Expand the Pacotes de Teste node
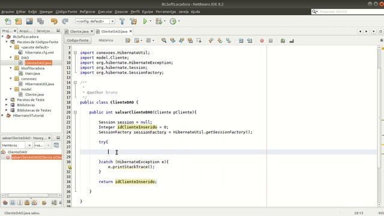384x216 pixels. [7, 100]
